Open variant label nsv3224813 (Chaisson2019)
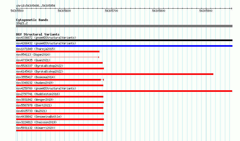Image resolution: width=240 pixels, height=141 pixels. (x=36, y=122)
